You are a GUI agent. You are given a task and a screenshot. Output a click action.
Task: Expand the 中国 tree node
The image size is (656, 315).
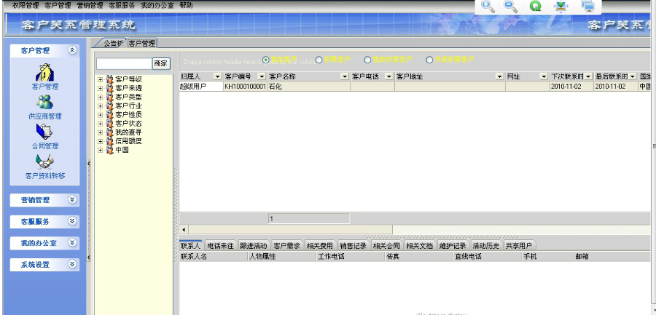pos(101,150)
